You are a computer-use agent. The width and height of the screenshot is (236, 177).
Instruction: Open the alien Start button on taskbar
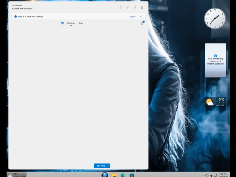point(105,175)
